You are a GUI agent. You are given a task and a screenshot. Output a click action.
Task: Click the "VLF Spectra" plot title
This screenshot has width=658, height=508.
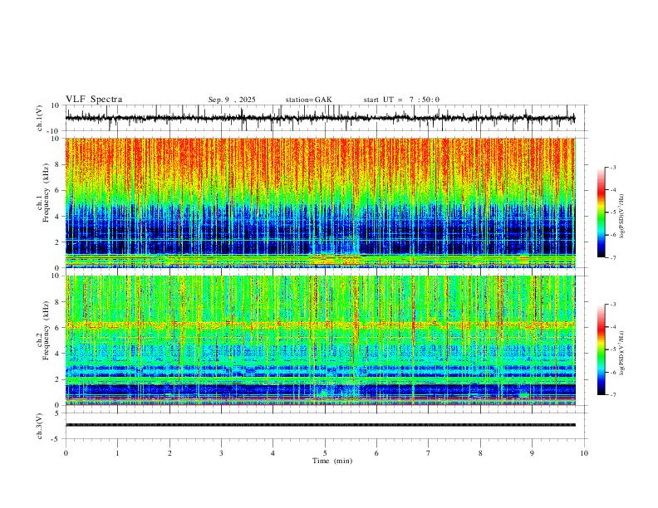click(94, 99)
